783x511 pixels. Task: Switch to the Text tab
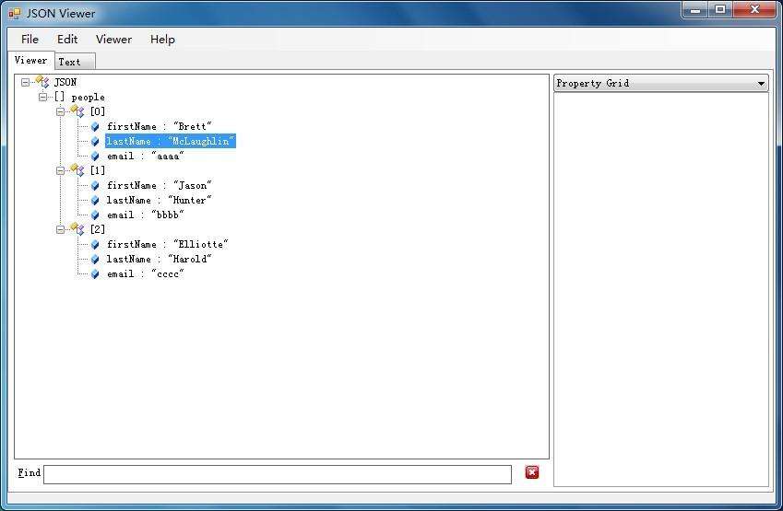pos(75,62)
